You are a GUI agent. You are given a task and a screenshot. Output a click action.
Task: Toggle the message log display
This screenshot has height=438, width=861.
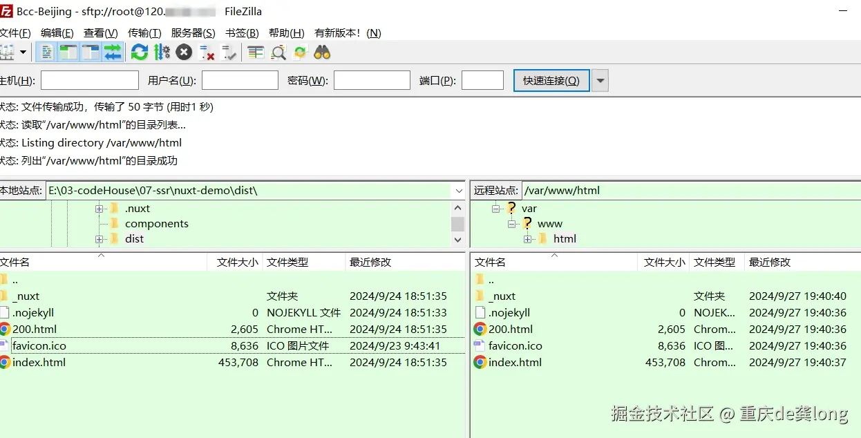[46, 52]
